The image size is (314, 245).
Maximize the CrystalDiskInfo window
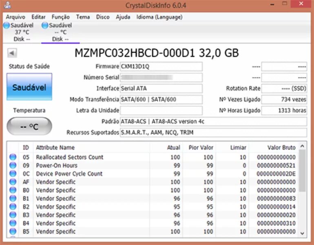tap(285, 4)
